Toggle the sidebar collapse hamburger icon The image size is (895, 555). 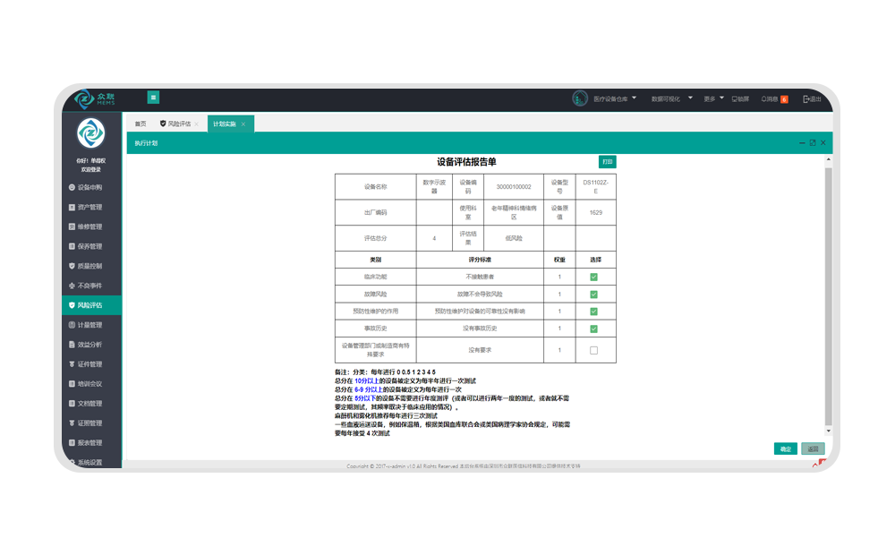(153, 98)
